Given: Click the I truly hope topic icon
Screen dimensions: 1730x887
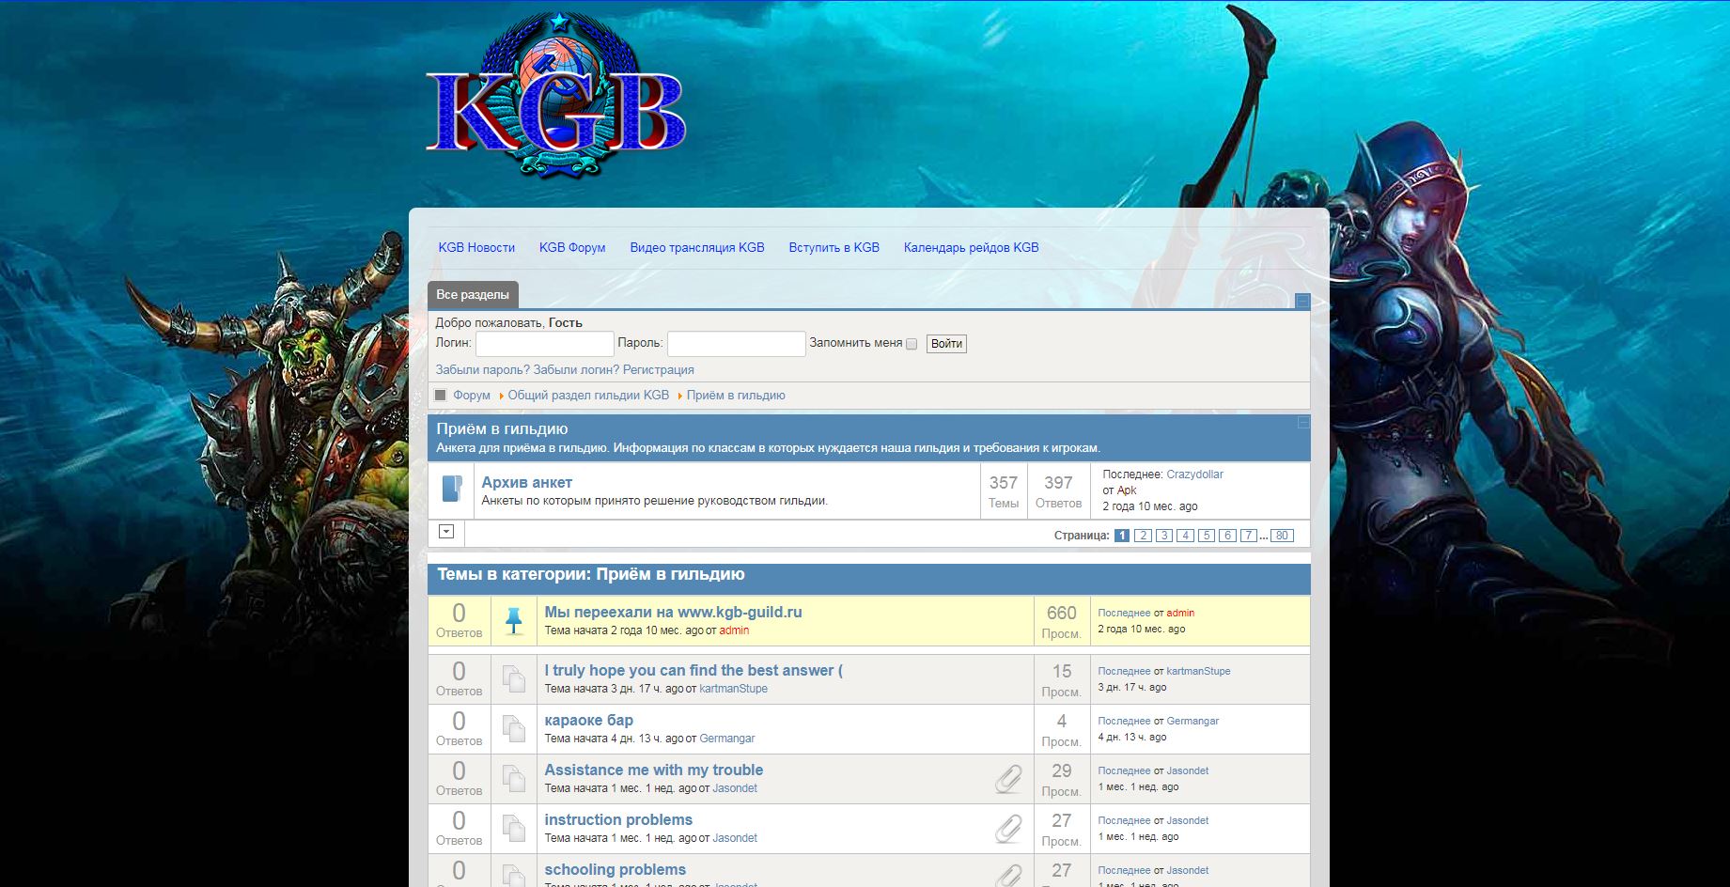Looking at the screenshot, I should [513, 679].
